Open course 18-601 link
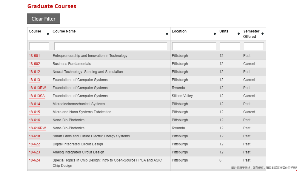This screenshot has width=297, height=171. click(34, 56)
